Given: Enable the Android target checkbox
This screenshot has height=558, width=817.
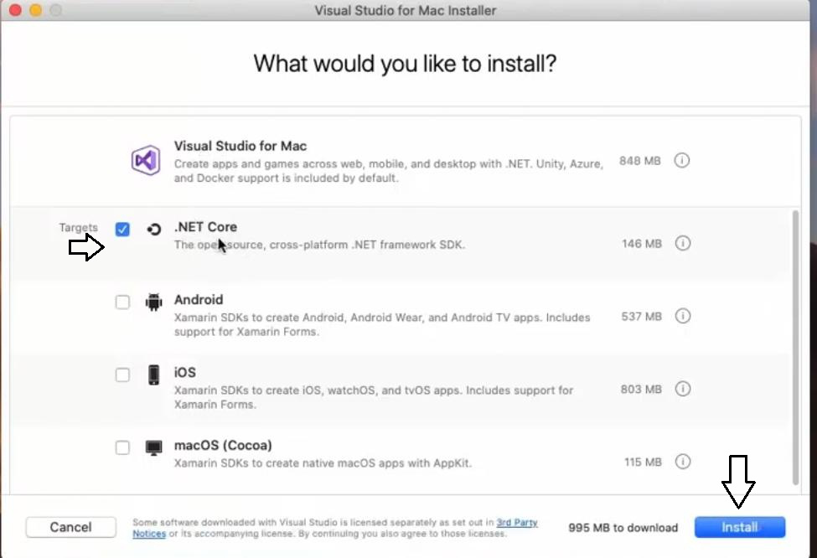Looking at the screenshot, I should coord(122,302).
